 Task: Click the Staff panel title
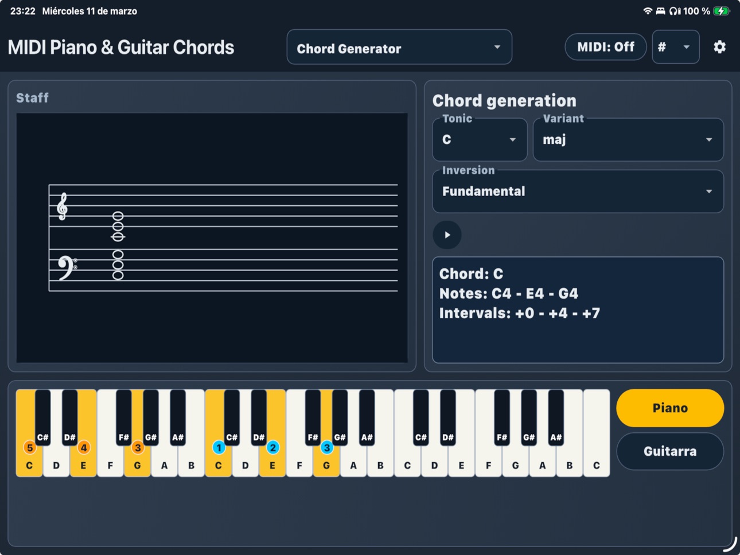tap(32, 97)
